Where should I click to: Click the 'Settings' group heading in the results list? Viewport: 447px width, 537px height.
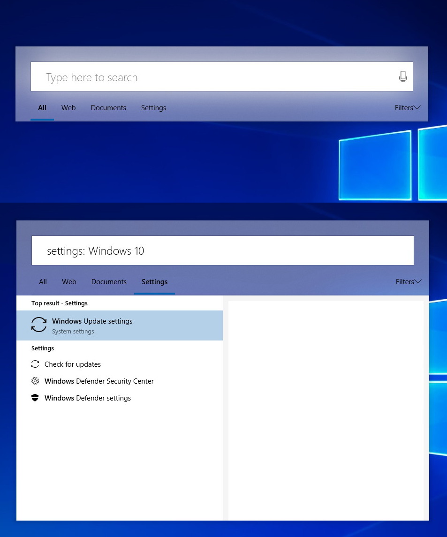pos(43,348)
